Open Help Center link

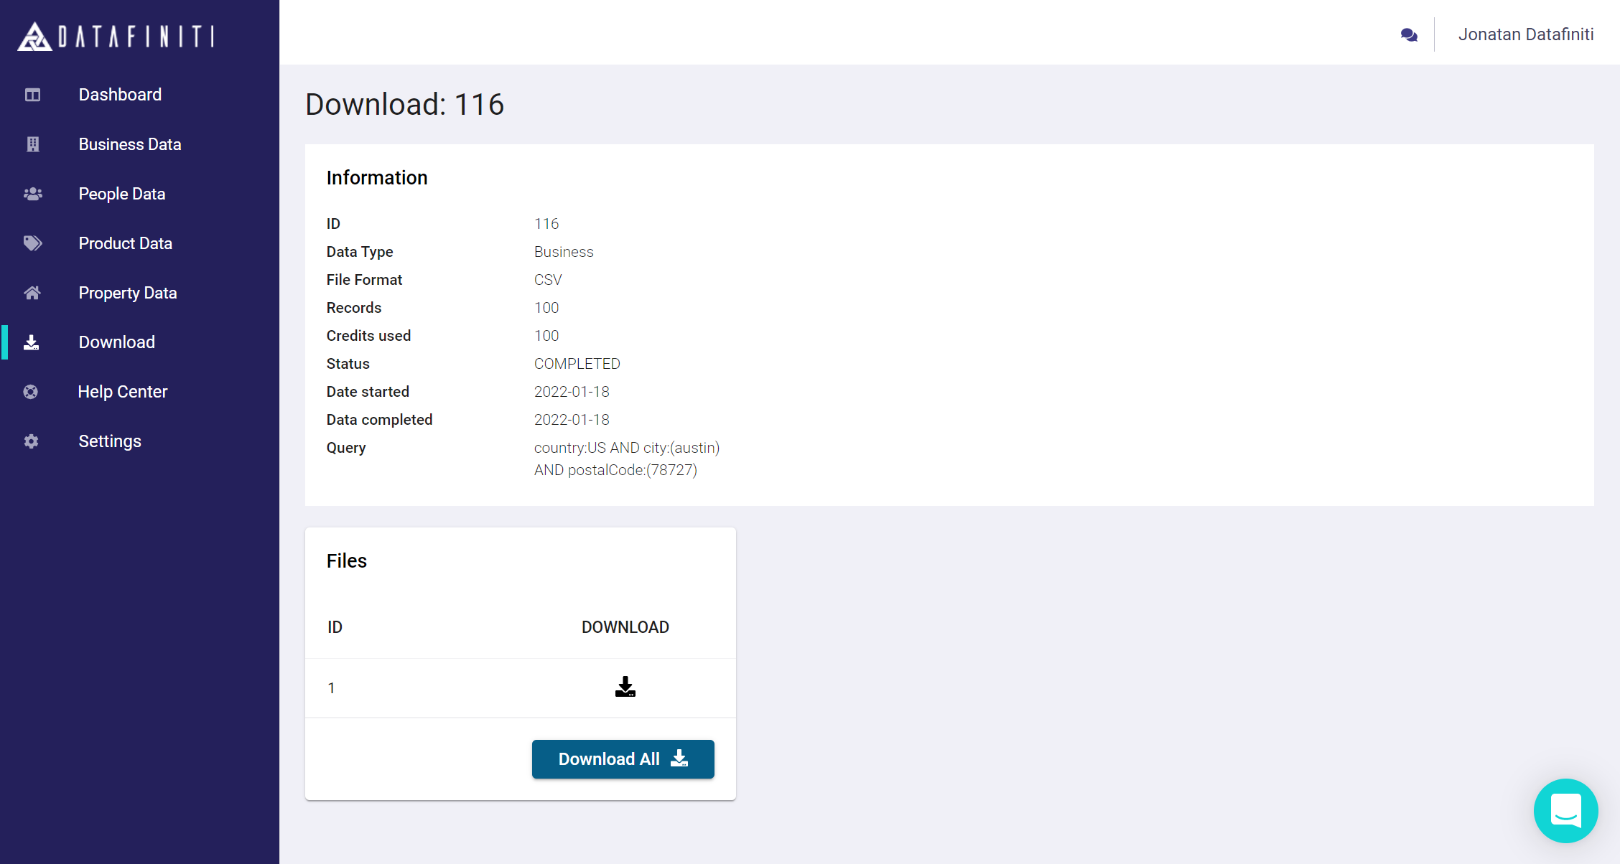122,392
